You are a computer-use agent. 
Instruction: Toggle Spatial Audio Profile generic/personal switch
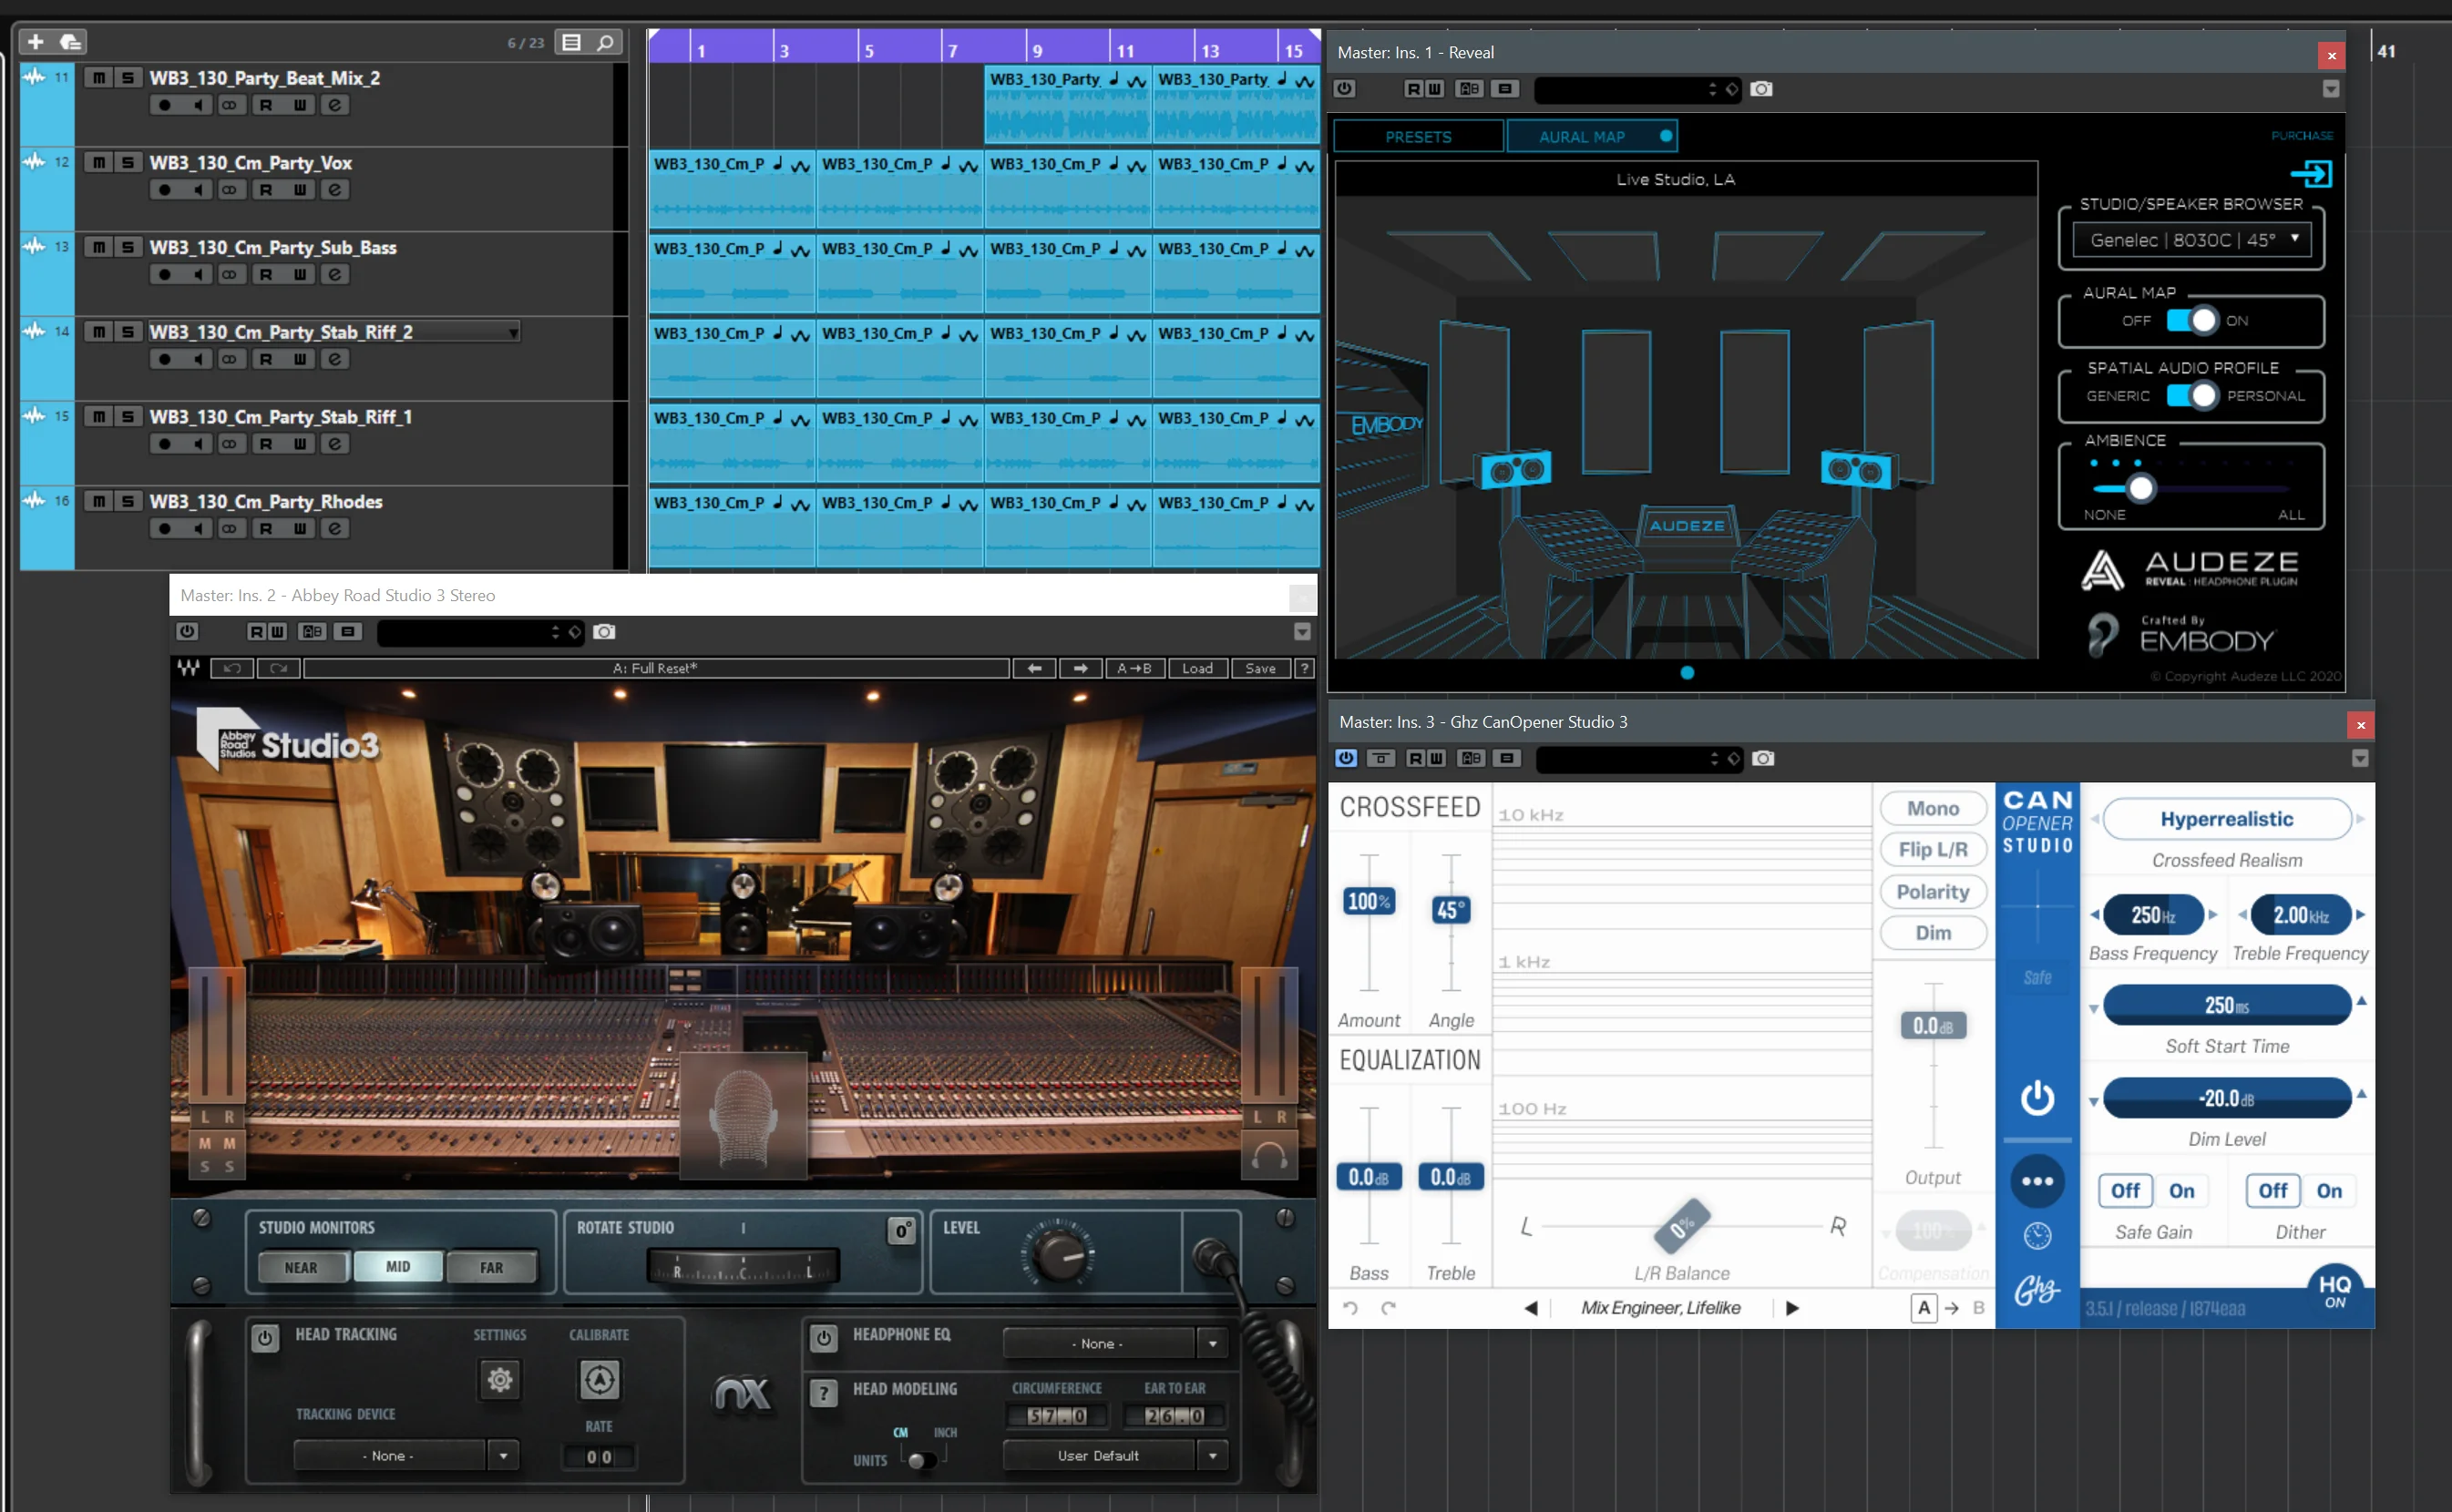(2192, 395)
